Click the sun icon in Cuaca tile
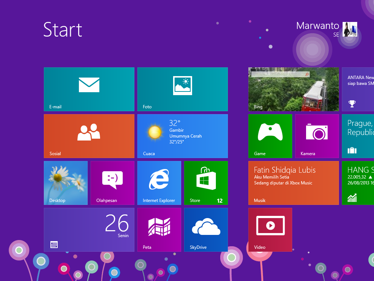 [x=154, y=132]
